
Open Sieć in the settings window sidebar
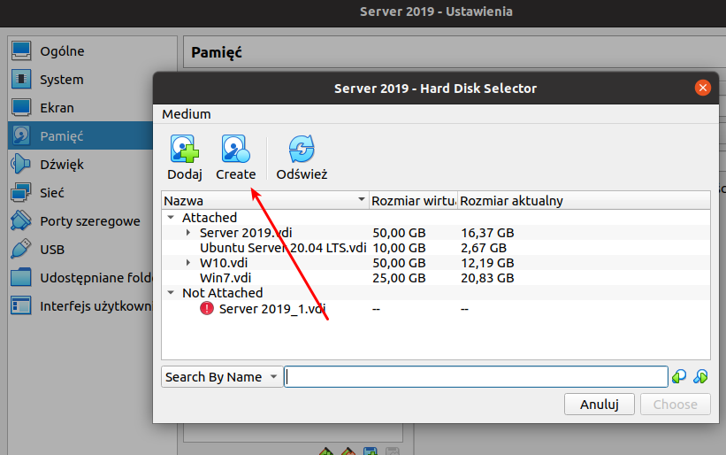point(81,192)
